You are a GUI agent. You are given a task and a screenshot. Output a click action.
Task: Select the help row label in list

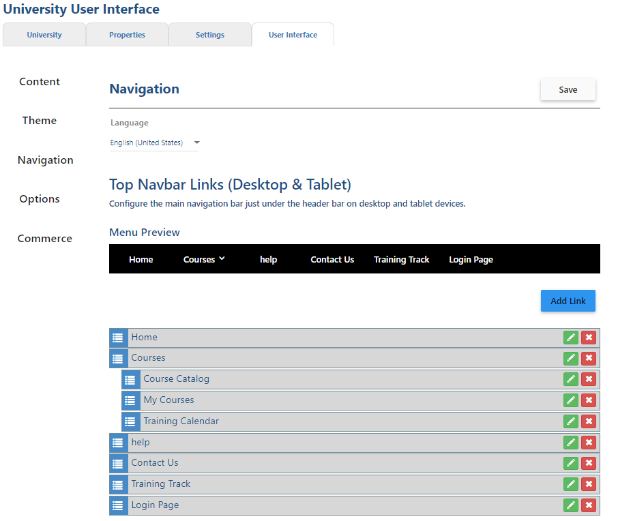tap(141, 442)
